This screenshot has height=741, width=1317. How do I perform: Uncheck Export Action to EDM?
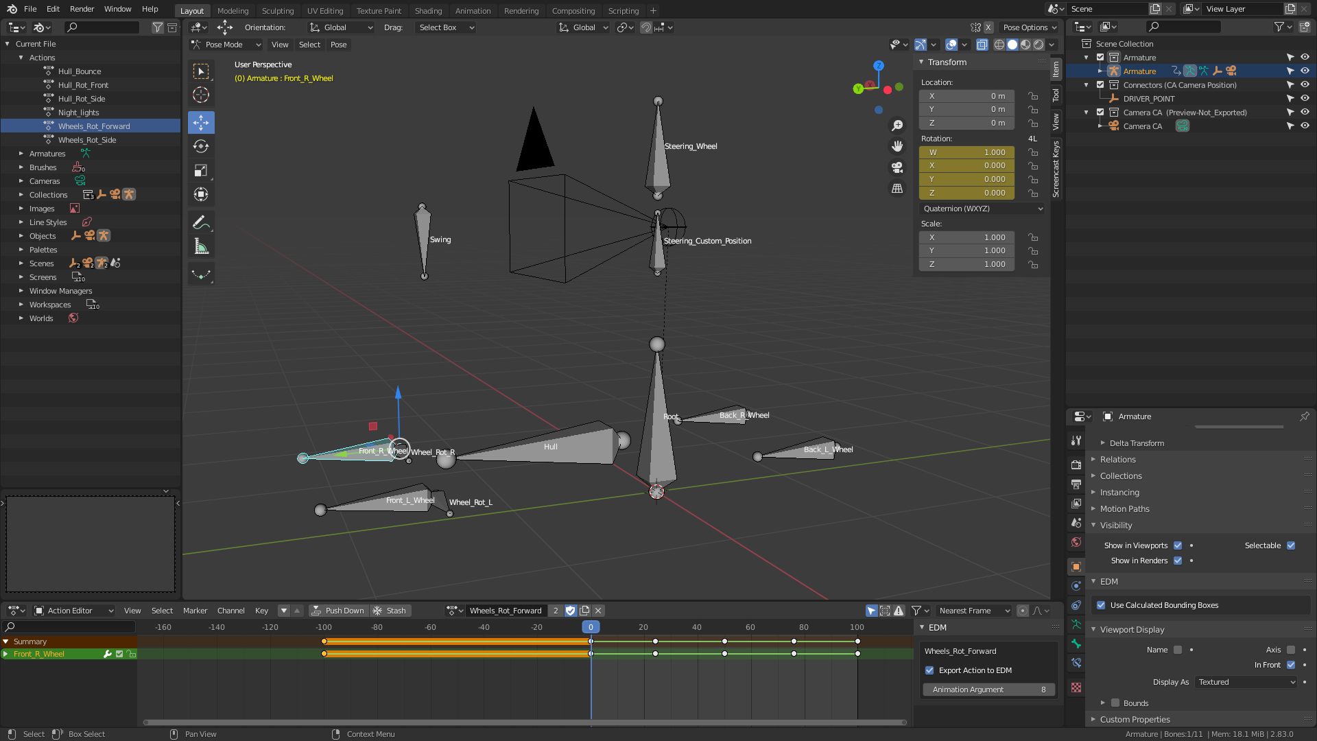tap(929, 670)
